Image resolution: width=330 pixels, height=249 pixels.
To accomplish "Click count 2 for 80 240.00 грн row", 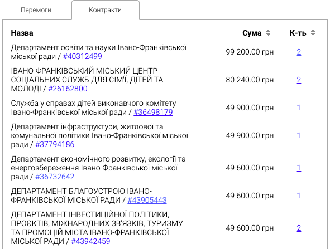I will (299, 80).
